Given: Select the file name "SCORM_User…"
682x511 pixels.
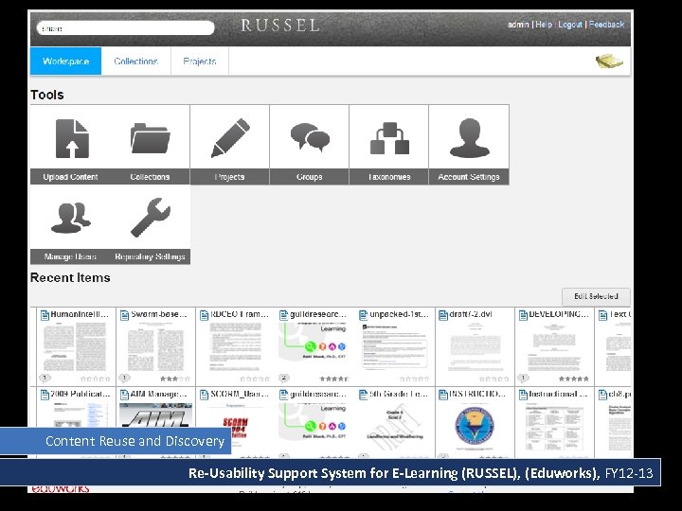Looking at the screenshot, I should (240, 394).
